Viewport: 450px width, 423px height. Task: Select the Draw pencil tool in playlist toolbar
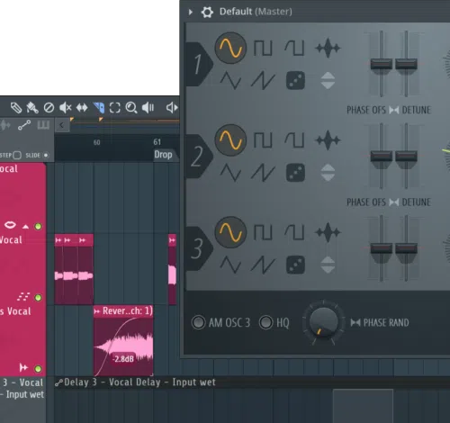point(16,108)
